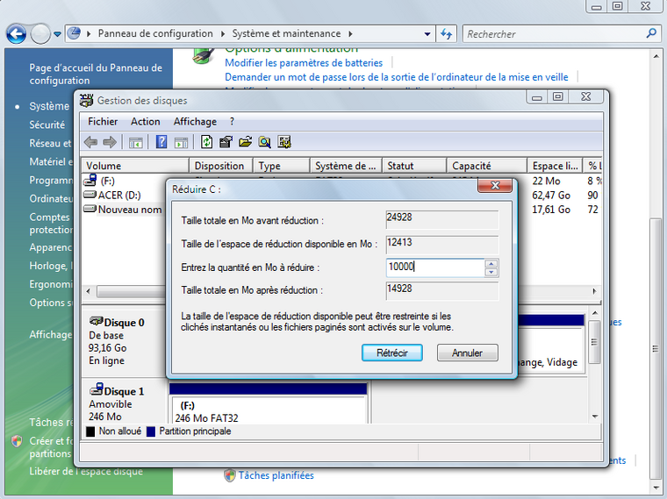Open Libérer de l'espace disque link
This screenshot has height=499, width=667.
click(86, 471)
